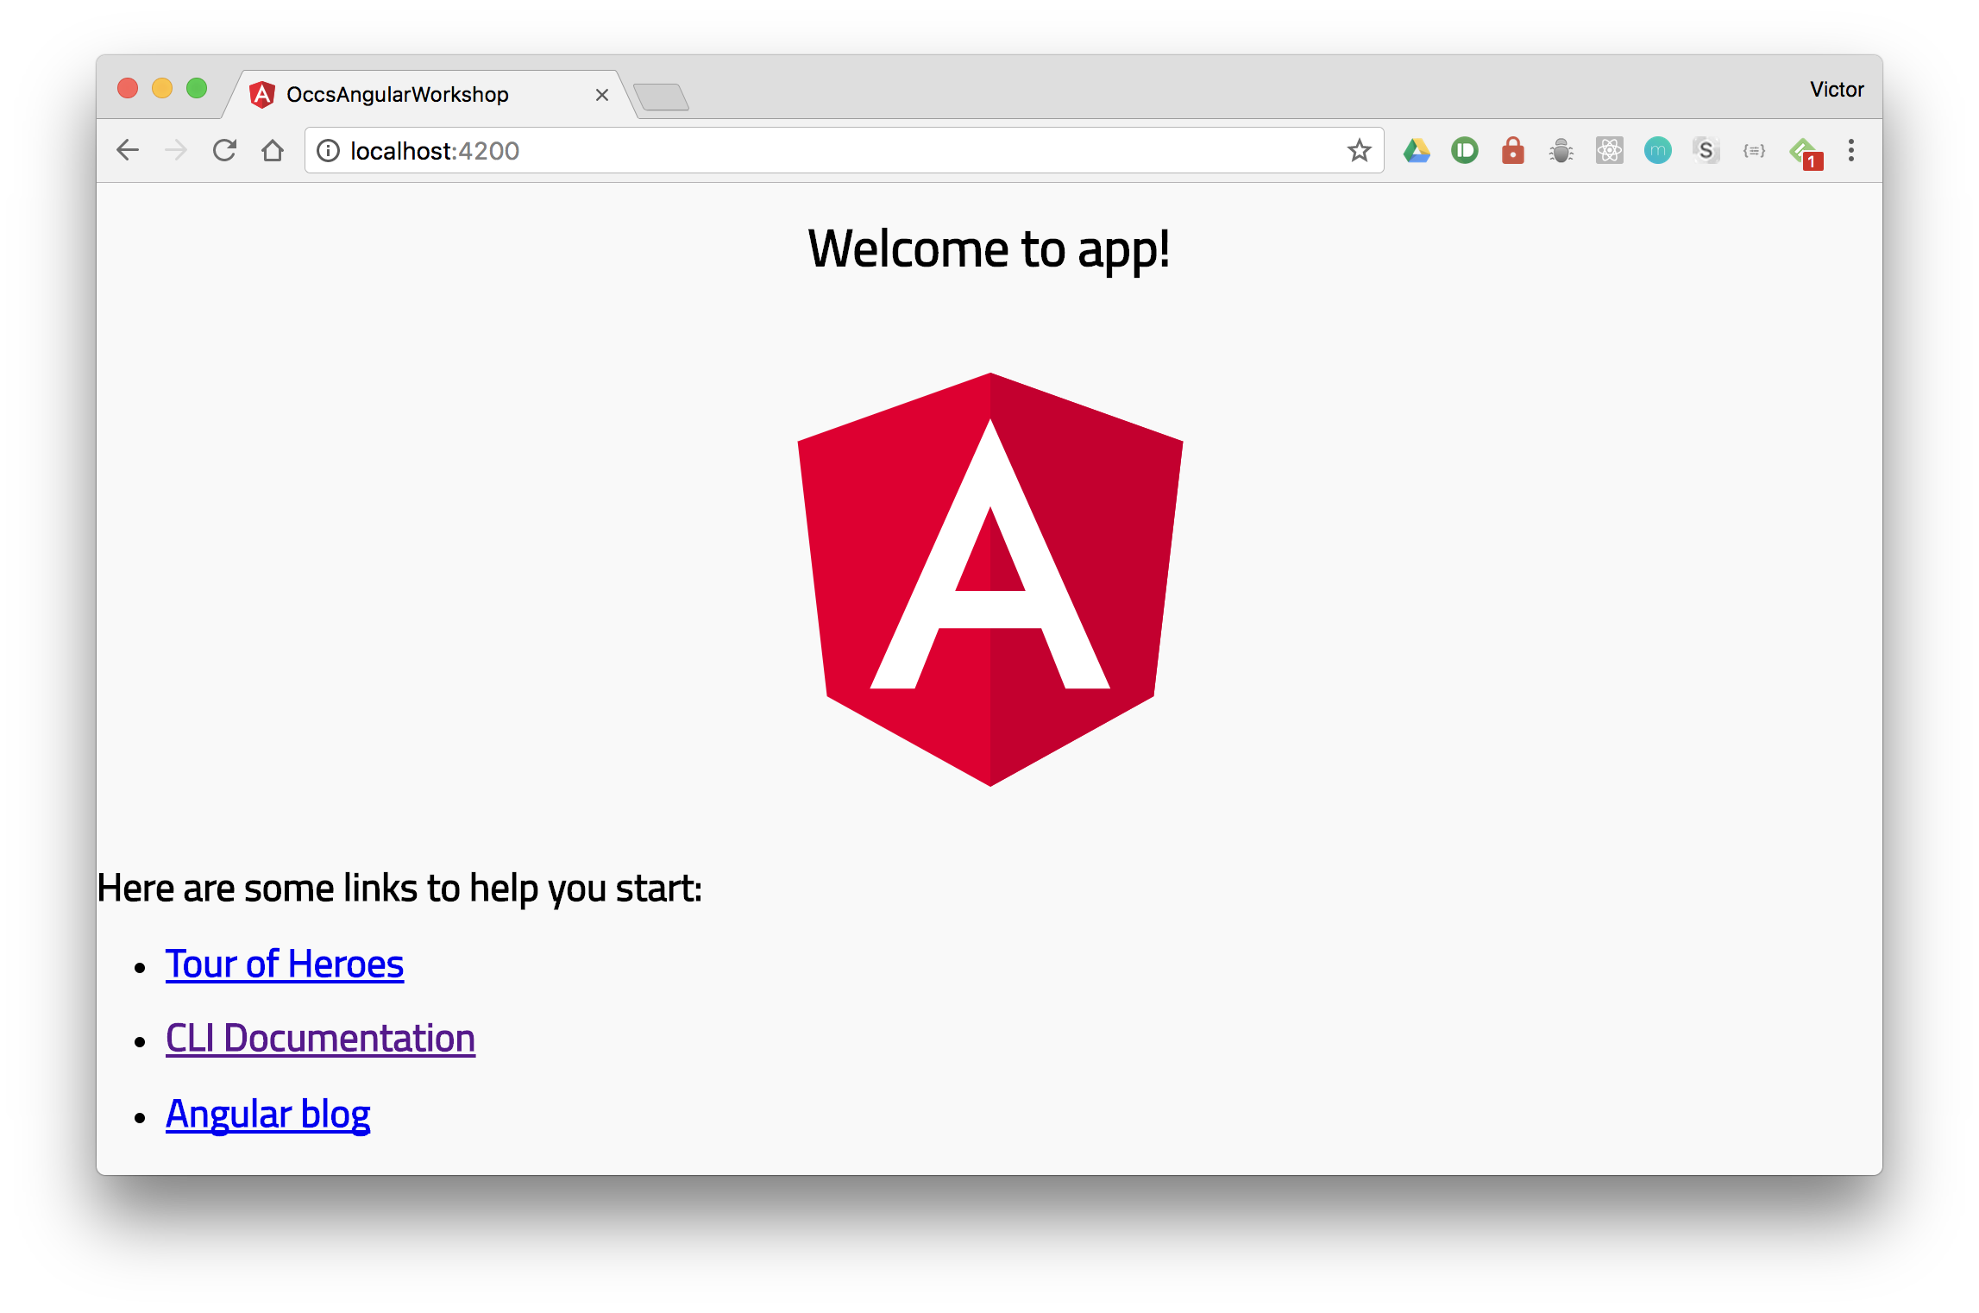Go to the home page

point(273,151)
